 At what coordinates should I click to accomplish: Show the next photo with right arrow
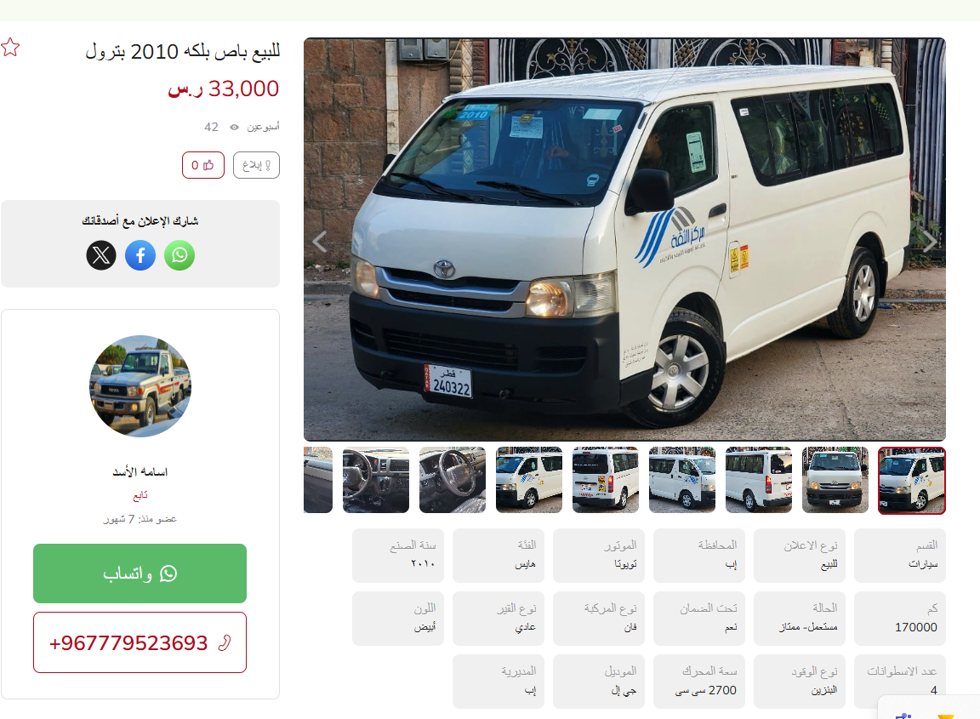click(930, 241)
